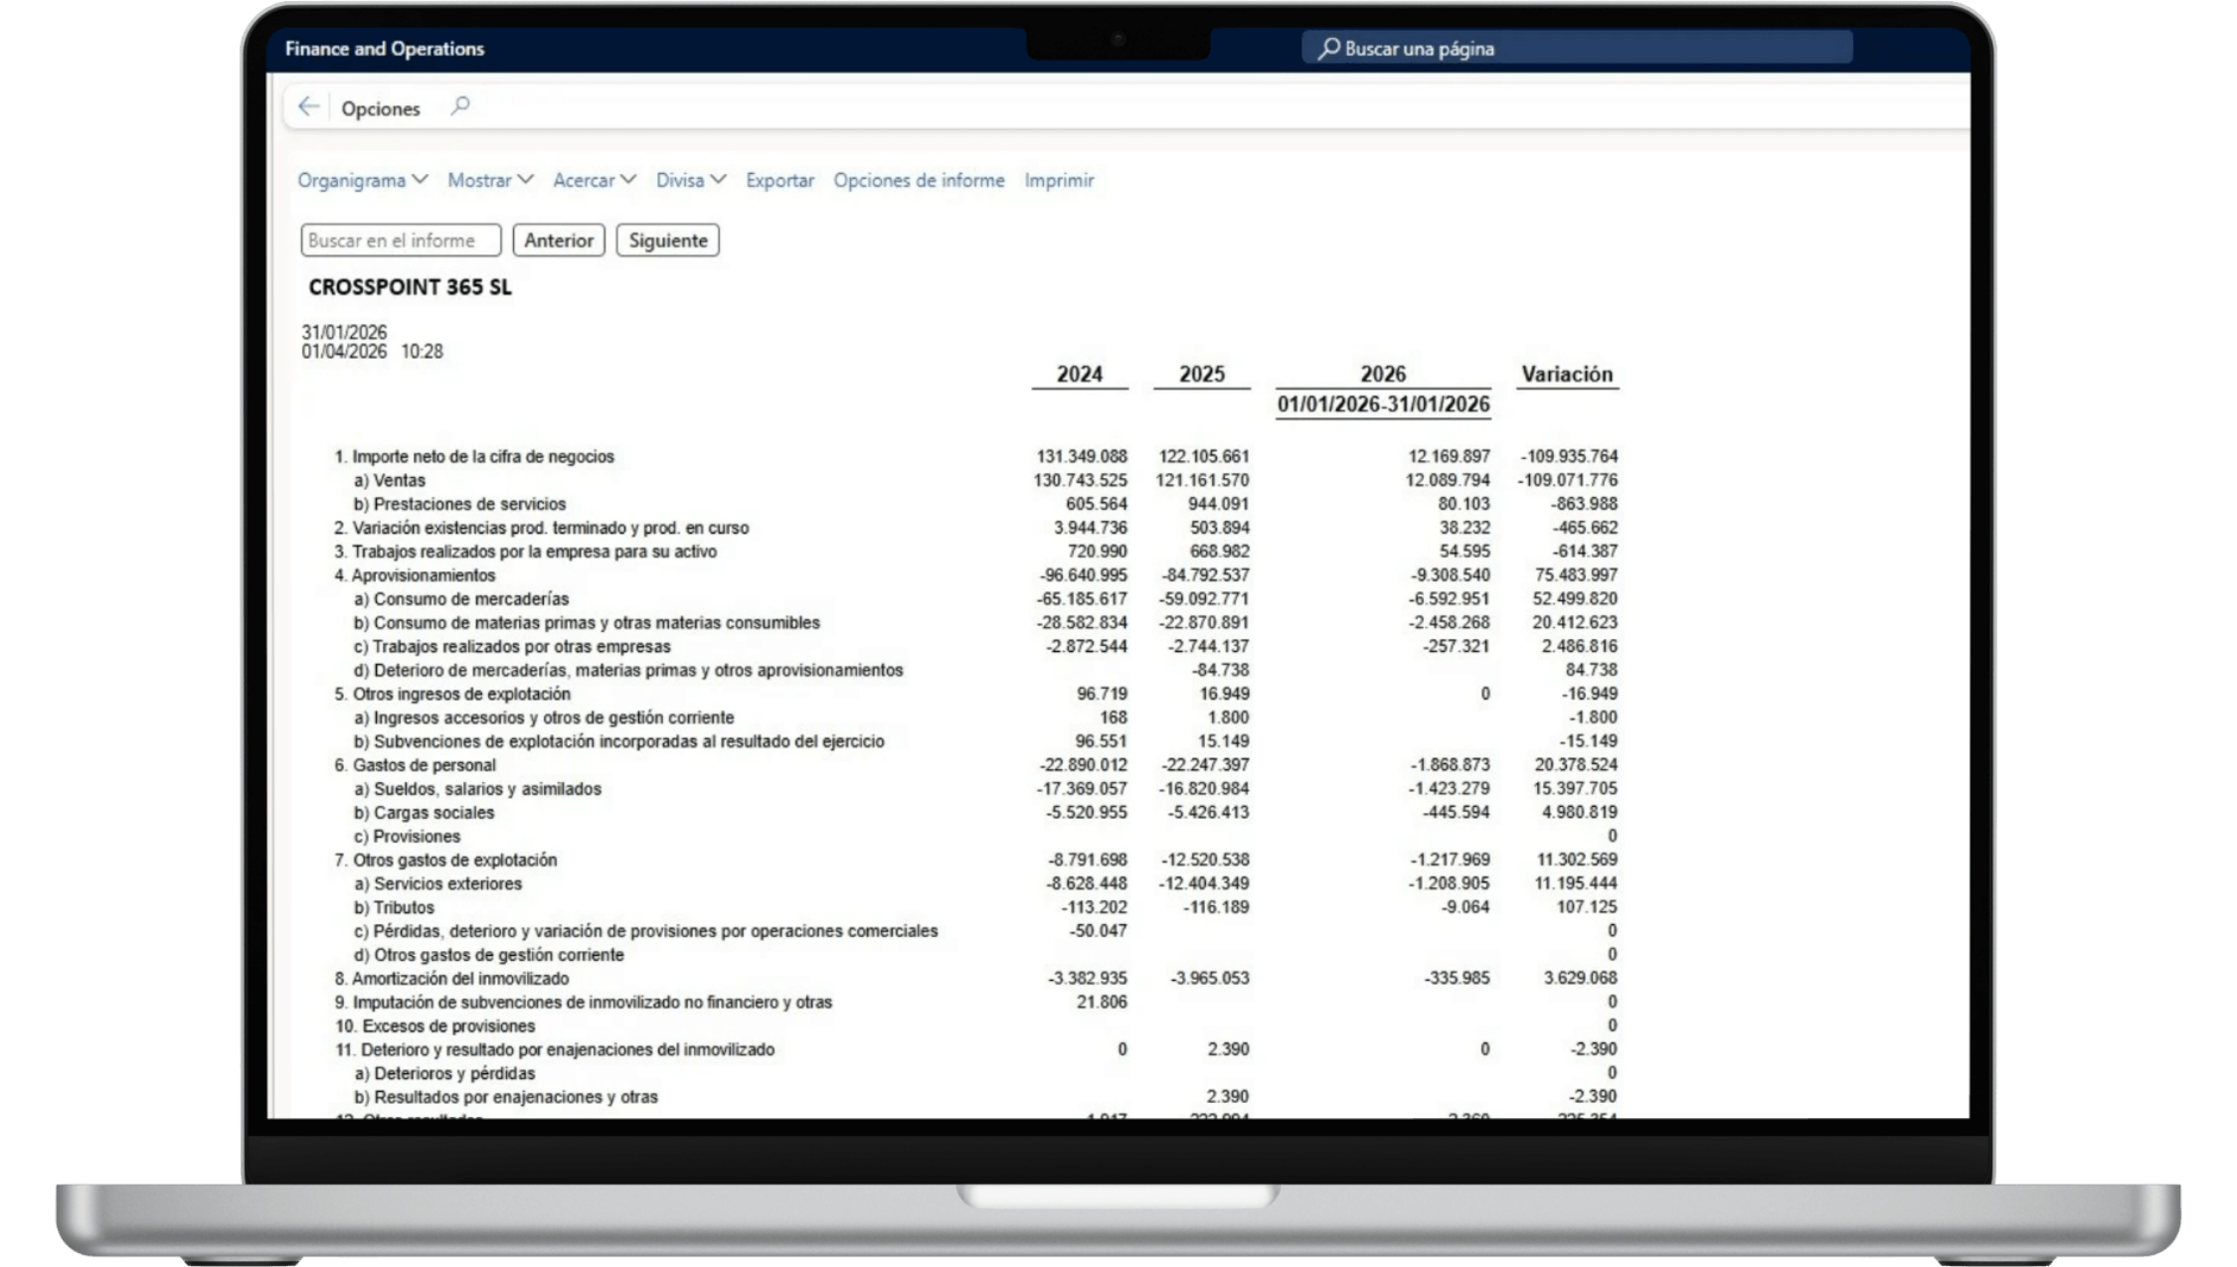This screenshot has width=2237, height=1267.
Task: Open the Opciones tab
Action: (x=380, y=108)
